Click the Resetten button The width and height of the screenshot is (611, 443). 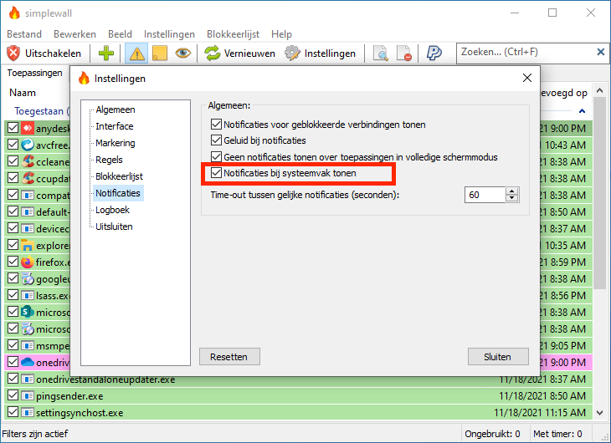coord(228,356)
